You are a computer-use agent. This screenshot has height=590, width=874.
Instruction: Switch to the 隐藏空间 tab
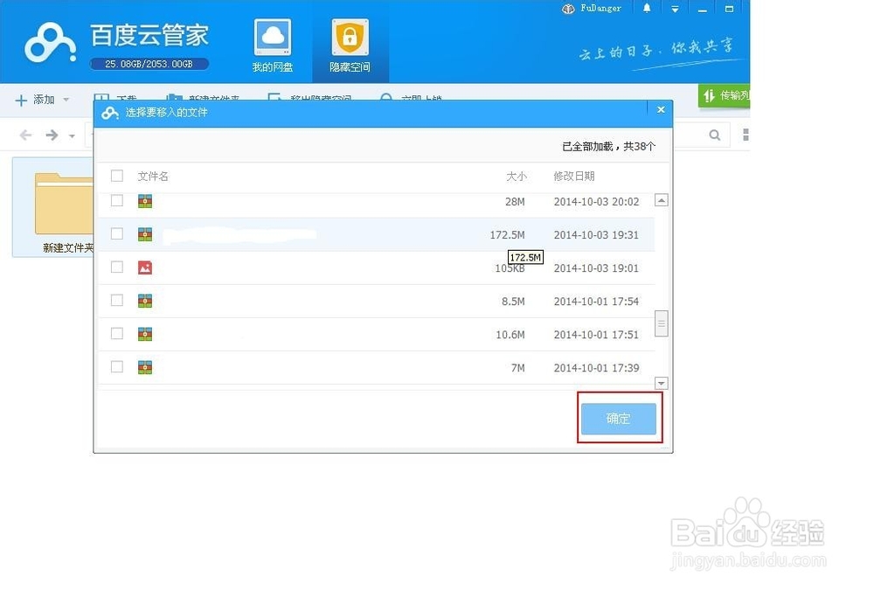tap(350, 45)
